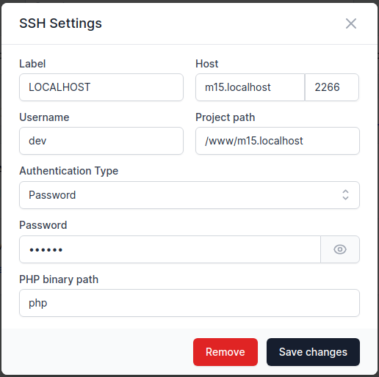Focus the masked password input

coord(170,249)
